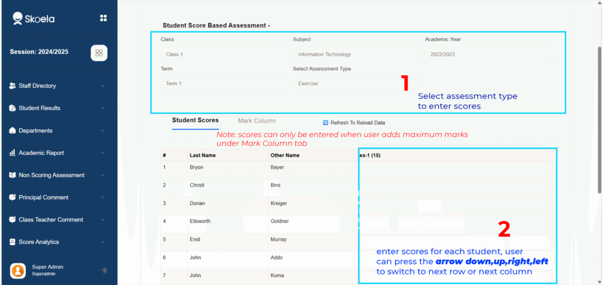
Task: Click the Skoela logo icon
Action: (18, 18)
